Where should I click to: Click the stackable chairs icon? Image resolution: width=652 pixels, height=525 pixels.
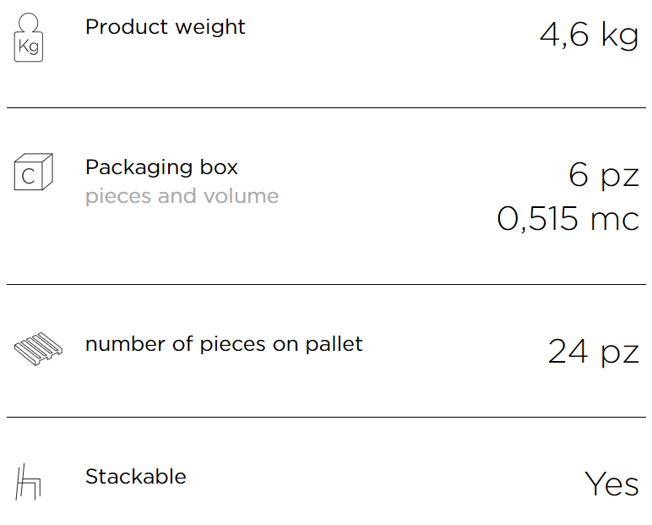(x=28, y=482)
